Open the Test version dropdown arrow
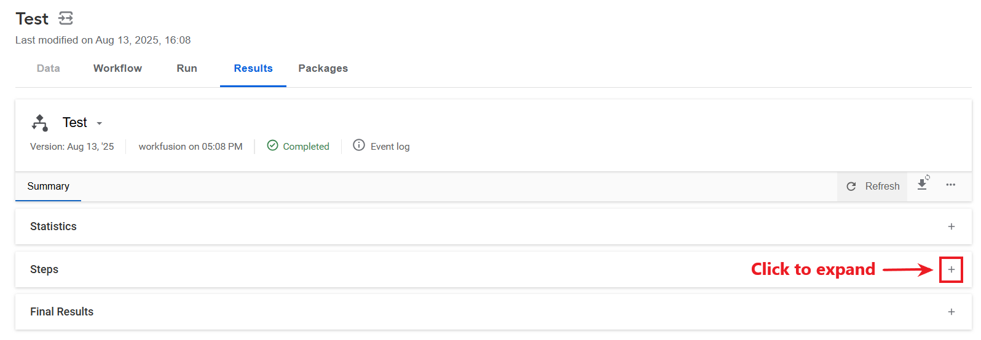The width and height of the screenshot is (981, 340). click(100, 123)
